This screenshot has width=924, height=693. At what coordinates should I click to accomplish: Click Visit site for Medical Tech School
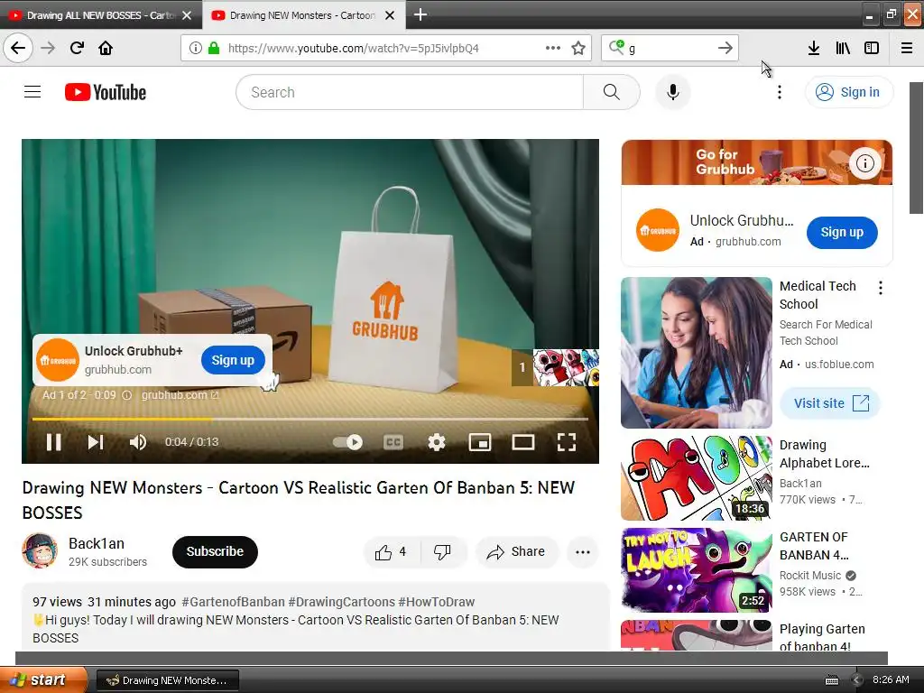830,403
